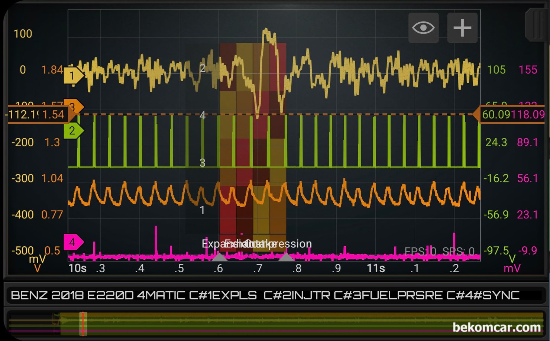Click cylinder number 3 in the phase overlay
Image resolution: width=550 pixels, height=341 pixels.
tap(203, 163)
